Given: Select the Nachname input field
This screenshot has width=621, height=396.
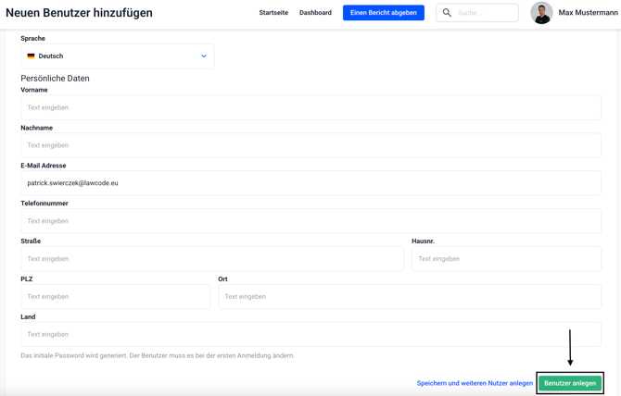Looking at the screenshot, I should [x=310, y=145].
